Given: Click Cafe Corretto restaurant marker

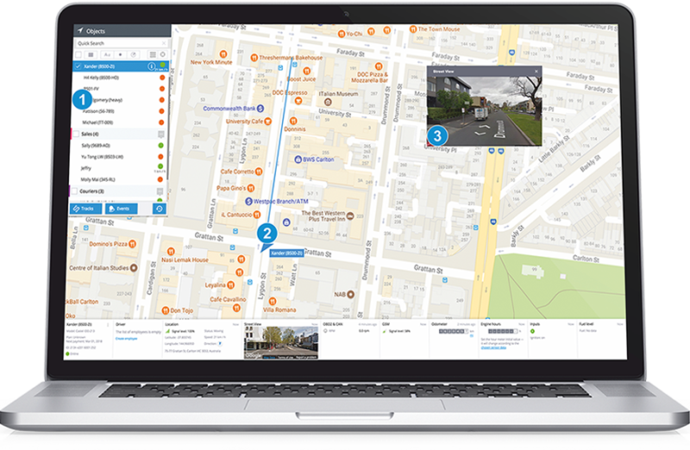Looking at the screenshot, I should pyautogui.click(x=259, y=172).
